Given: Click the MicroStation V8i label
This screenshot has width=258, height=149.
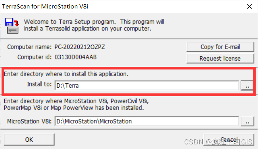Looking at the screenshot, I should [29, 121].
